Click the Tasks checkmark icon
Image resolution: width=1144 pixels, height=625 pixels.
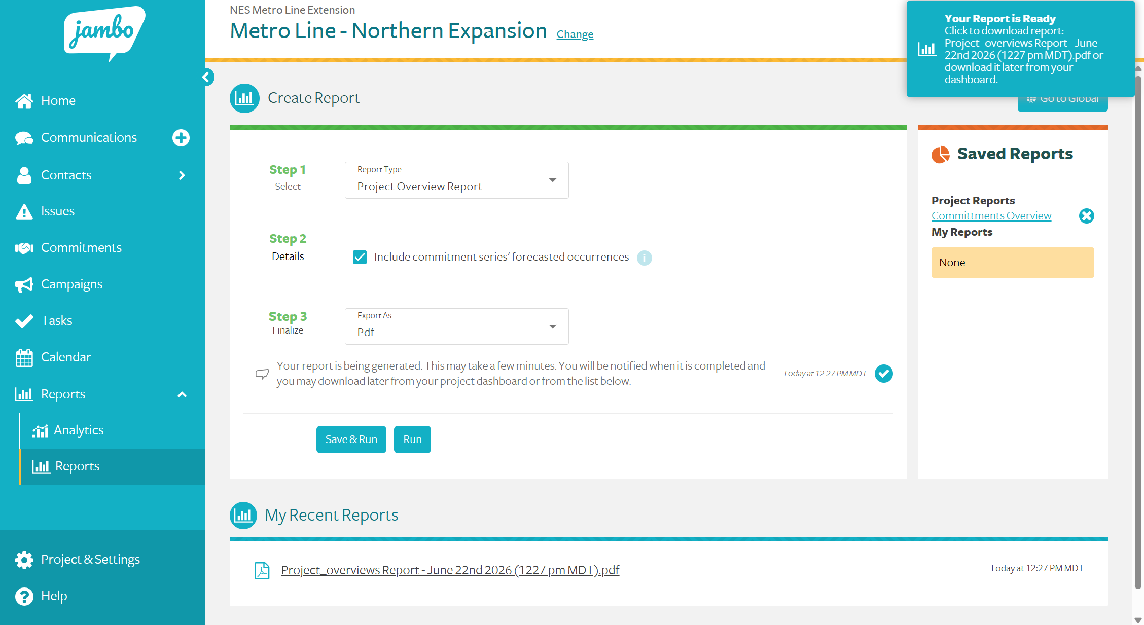click(x=24, y=321)
